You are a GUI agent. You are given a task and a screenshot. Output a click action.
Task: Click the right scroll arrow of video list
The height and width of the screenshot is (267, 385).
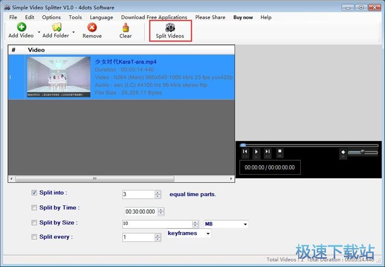click(231, 179)
